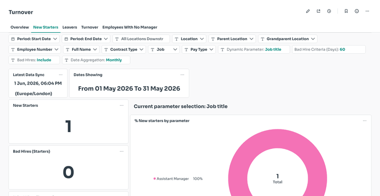
Task: Click the '1 Jun, 2026, 06:04 PM' text
Action: [38, 83]
